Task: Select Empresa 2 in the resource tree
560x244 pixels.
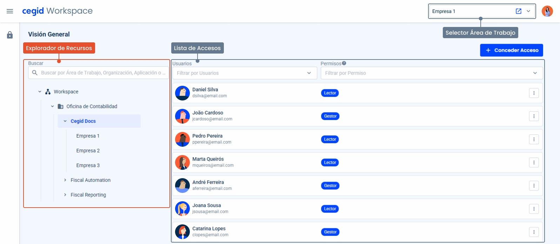Action: 88,151
